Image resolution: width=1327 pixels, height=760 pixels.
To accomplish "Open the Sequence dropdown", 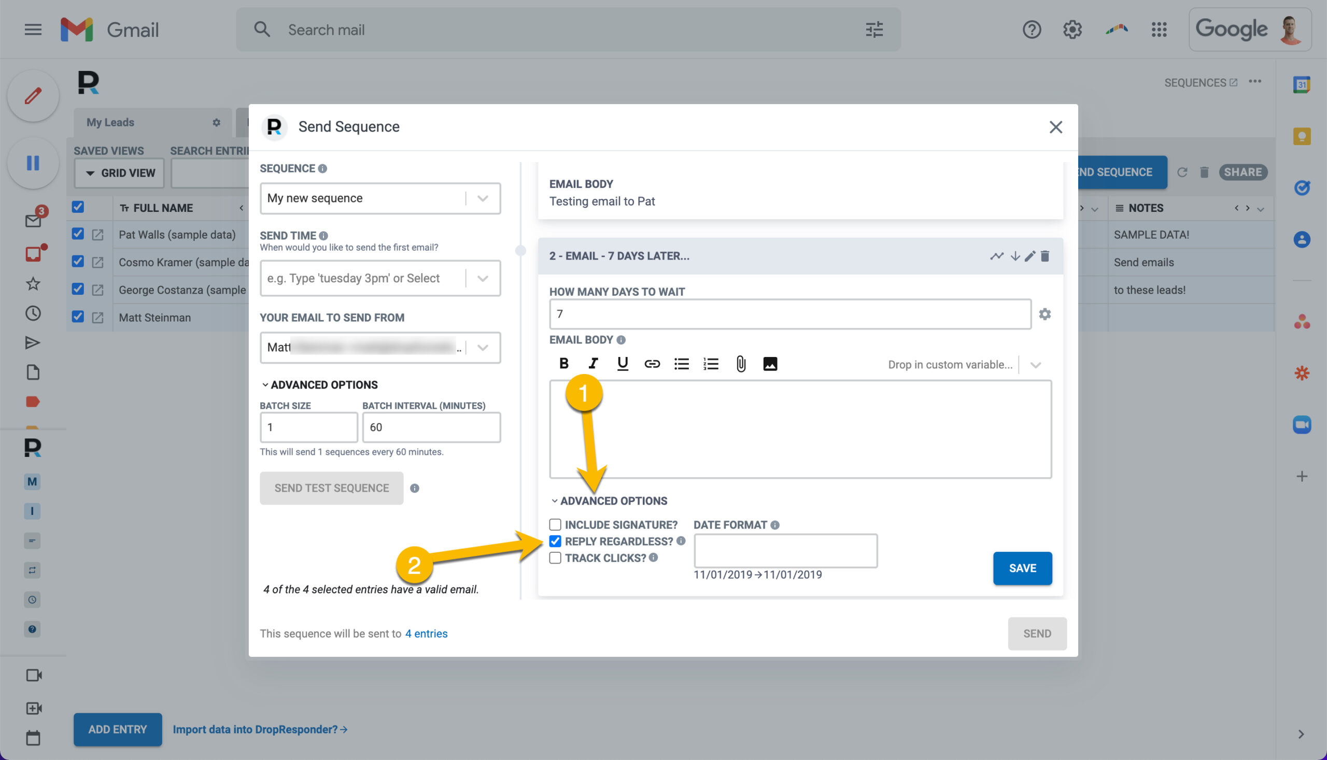I will [x=380, y=198].
